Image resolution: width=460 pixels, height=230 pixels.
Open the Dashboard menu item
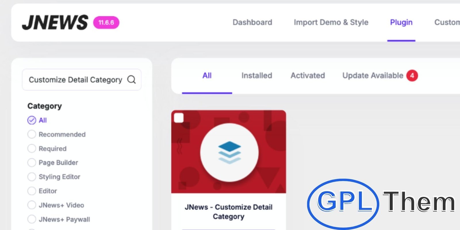coord(252,22)
